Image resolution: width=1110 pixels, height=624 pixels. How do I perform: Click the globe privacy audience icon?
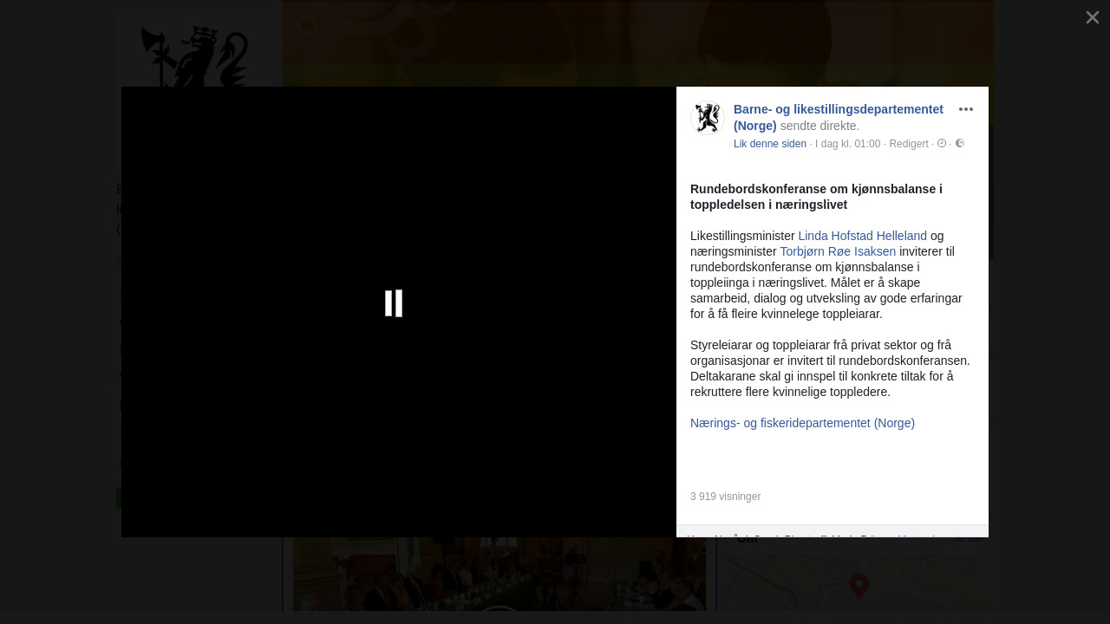960,144
